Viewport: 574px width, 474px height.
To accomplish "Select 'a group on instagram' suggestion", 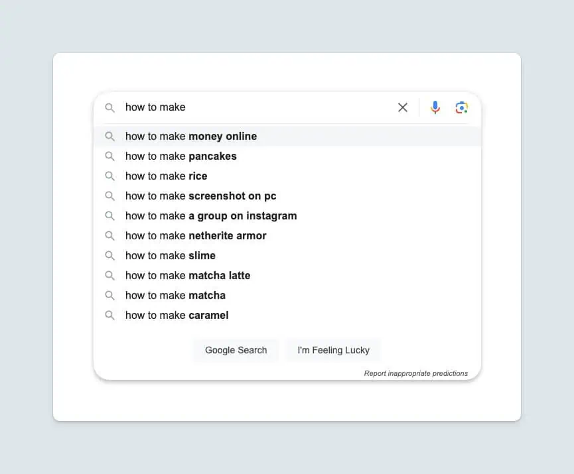I will (211, 216).
